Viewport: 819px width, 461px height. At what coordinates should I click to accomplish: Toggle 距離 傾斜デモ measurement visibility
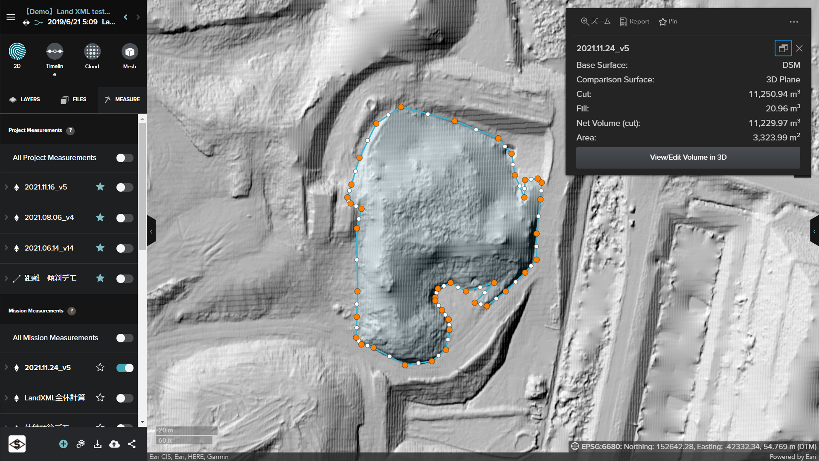(x=125, y=279)
